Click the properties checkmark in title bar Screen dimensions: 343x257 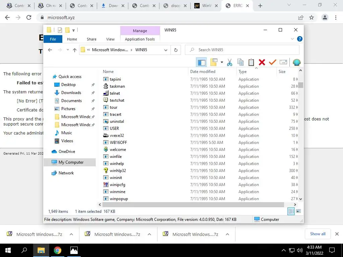pyautogui.click(x=60, y=30)
